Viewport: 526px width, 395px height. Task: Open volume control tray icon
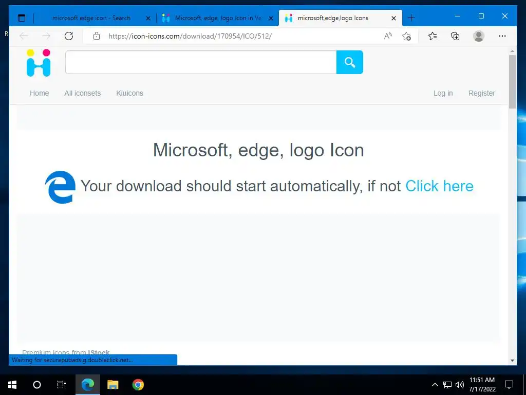pos(460,385)
